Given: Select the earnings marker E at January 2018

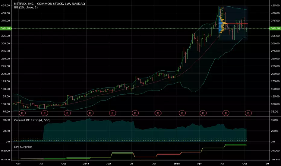Looking at the screenshot, I should [x=182, y=113].
